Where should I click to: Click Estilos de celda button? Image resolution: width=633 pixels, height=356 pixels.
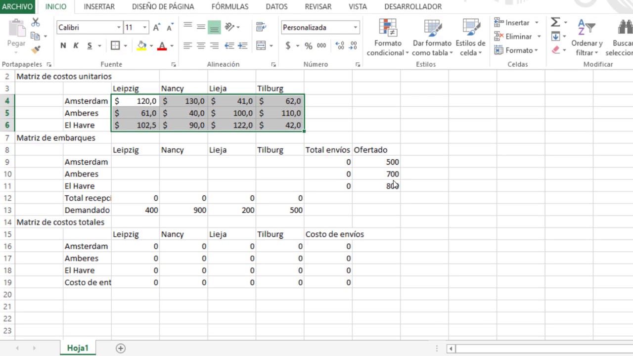[470, 38]
